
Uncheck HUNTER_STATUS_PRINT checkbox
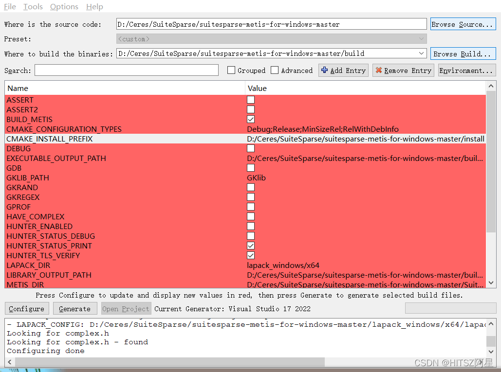pos(251,246)
